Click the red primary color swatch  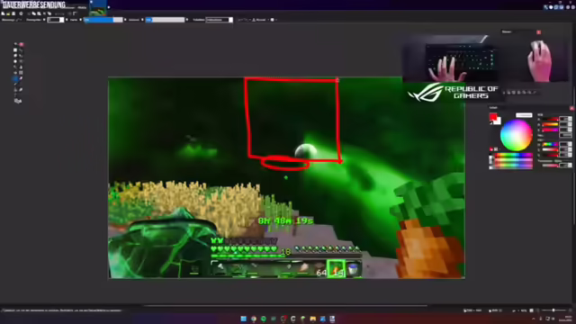pyautogui.click(x=493, y=117)
